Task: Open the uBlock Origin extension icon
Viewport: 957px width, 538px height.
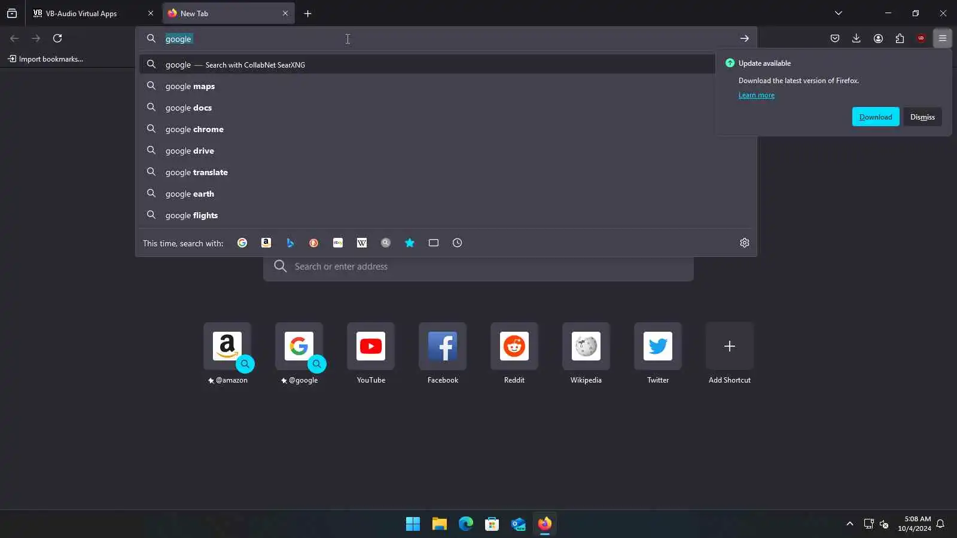Action: 921,38
